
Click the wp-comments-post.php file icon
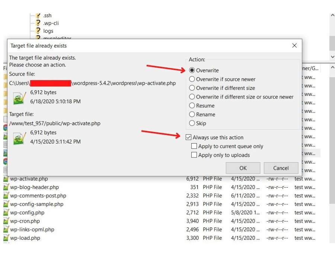coord(6,195)
